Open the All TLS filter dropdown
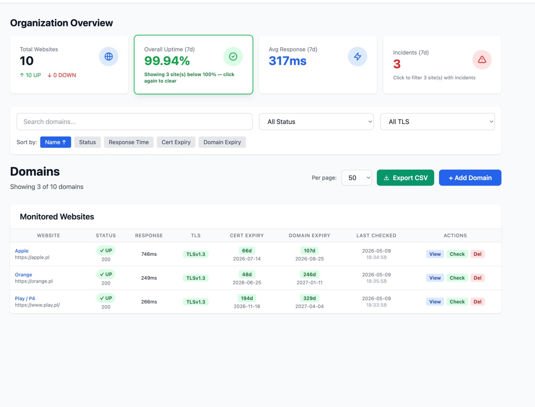535x407 pixels. 438,121
